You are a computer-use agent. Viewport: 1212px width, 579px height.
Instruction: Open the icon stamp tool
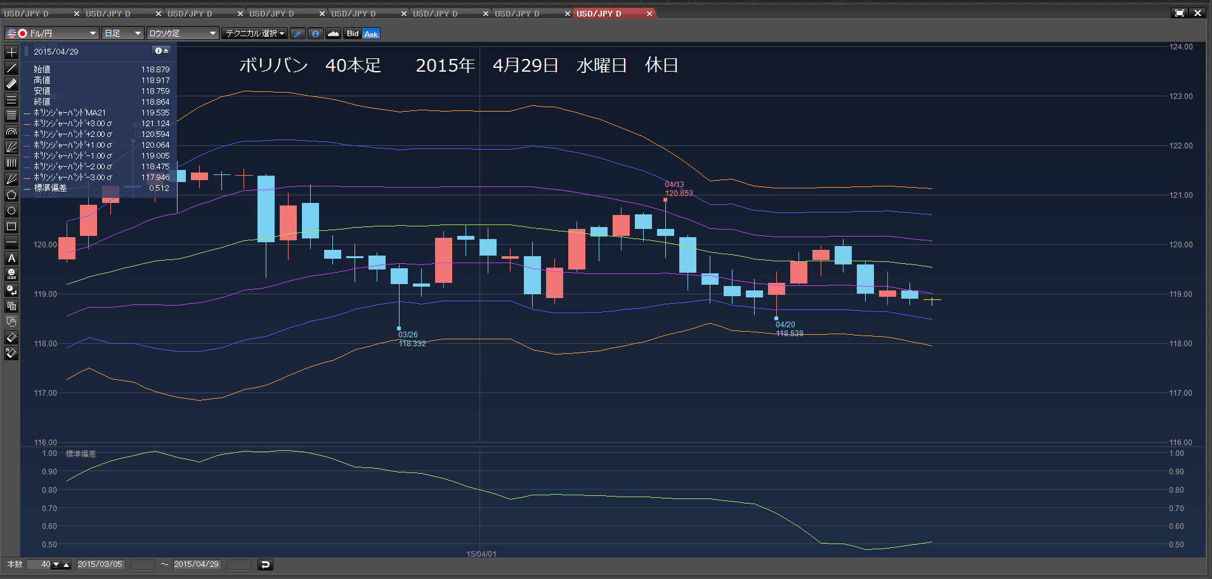[11, 274]
